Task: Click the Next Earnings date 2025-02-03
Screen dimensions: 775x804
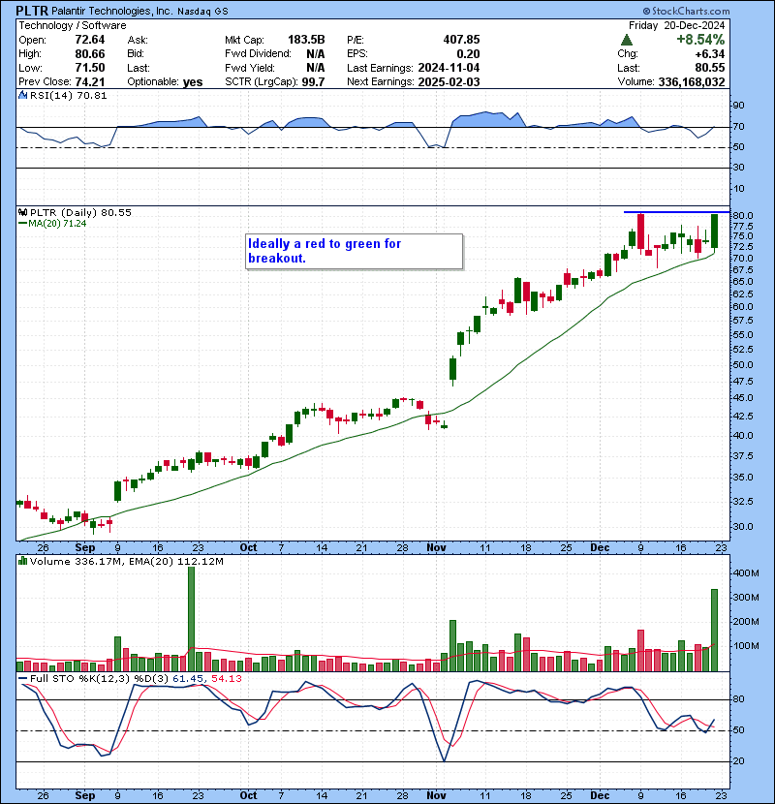Action: point(449,82)
